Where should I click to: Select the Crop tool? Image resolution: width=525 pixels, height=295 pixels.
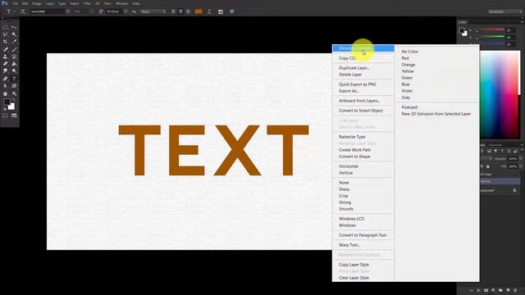tap(6, 42)
